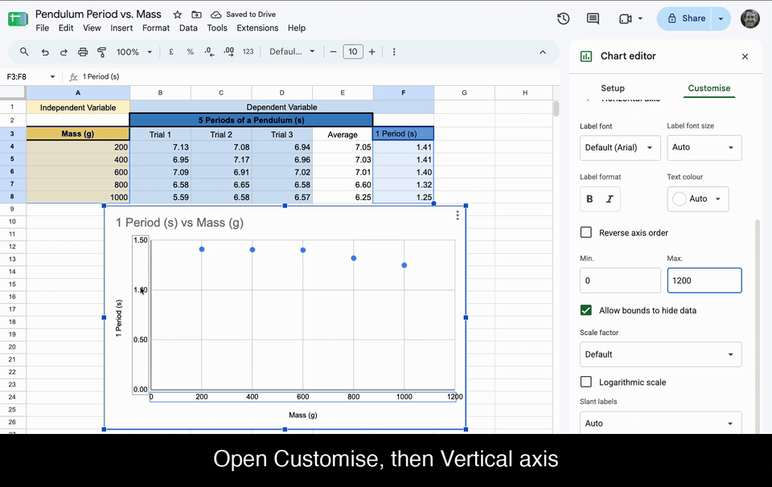Increase decimal places
The image size is (772, 487).
pyautogui.click(x=228, y=51)
